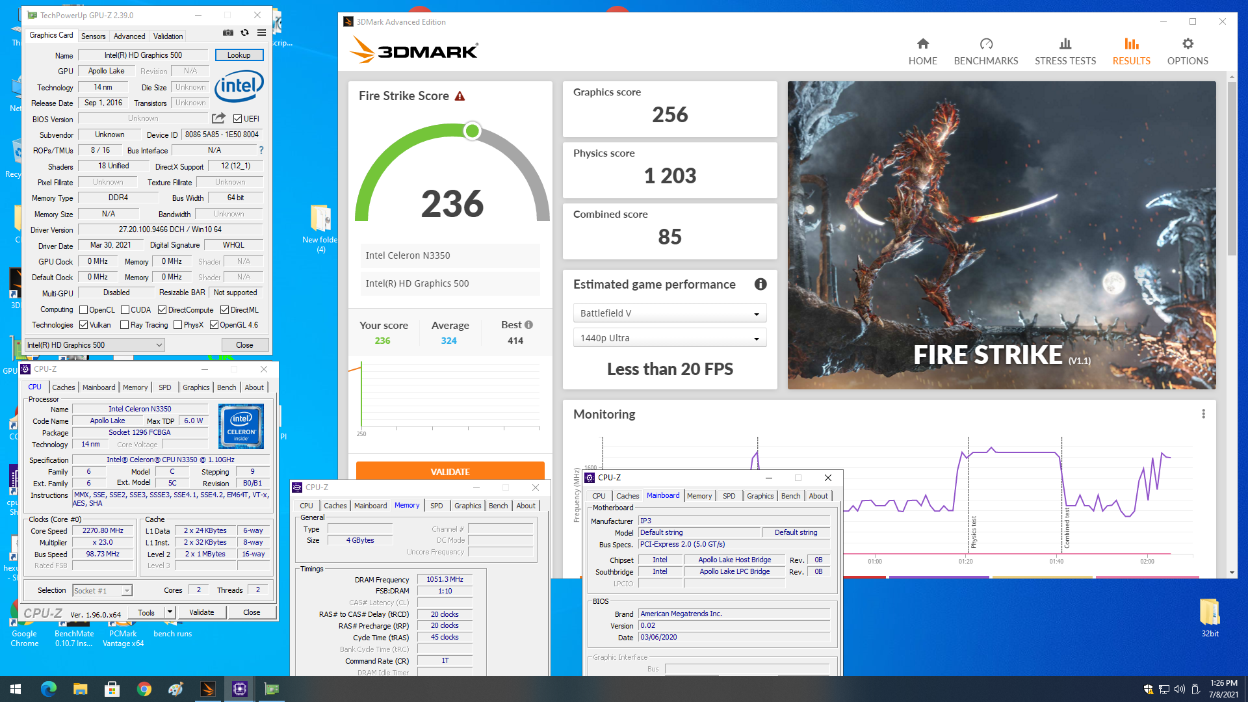1248x702 pixels.
Task: Open the 3DMark HOME page
Action: tap(922, 51)
